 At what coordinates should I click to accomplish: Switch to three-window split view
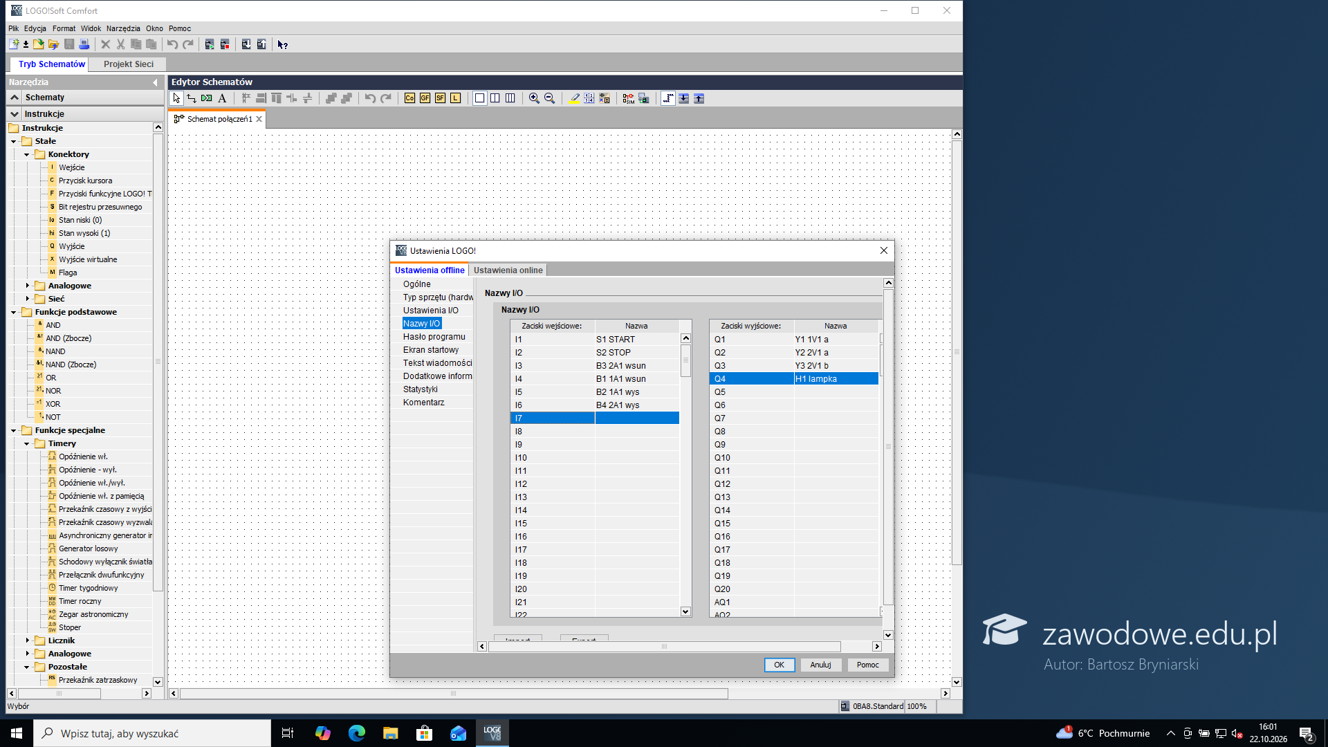(x=510, y=98)
